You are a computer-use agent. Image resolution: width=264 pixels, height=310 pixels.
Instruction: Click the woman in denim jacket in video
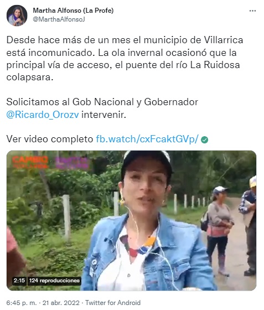(x=146, y=221)
